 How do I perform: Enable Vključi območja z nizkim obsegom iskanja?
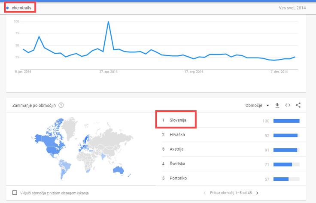coord(15,193)
